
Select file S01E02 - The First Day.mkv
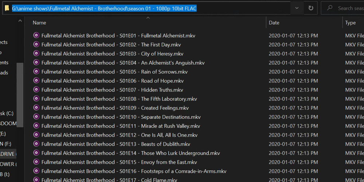[x=111, y=45]
